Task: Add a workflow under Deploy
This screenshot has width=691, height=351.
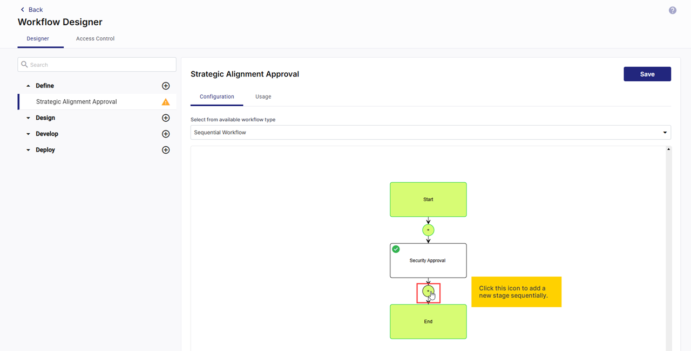Action: (x=166, y=150)
